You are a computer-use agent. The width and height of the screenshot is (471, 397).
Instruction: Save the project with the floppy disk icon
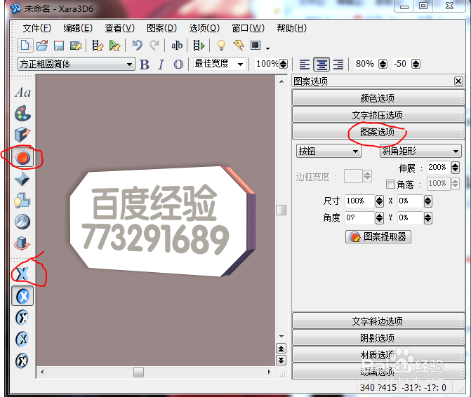coord(59,46)
